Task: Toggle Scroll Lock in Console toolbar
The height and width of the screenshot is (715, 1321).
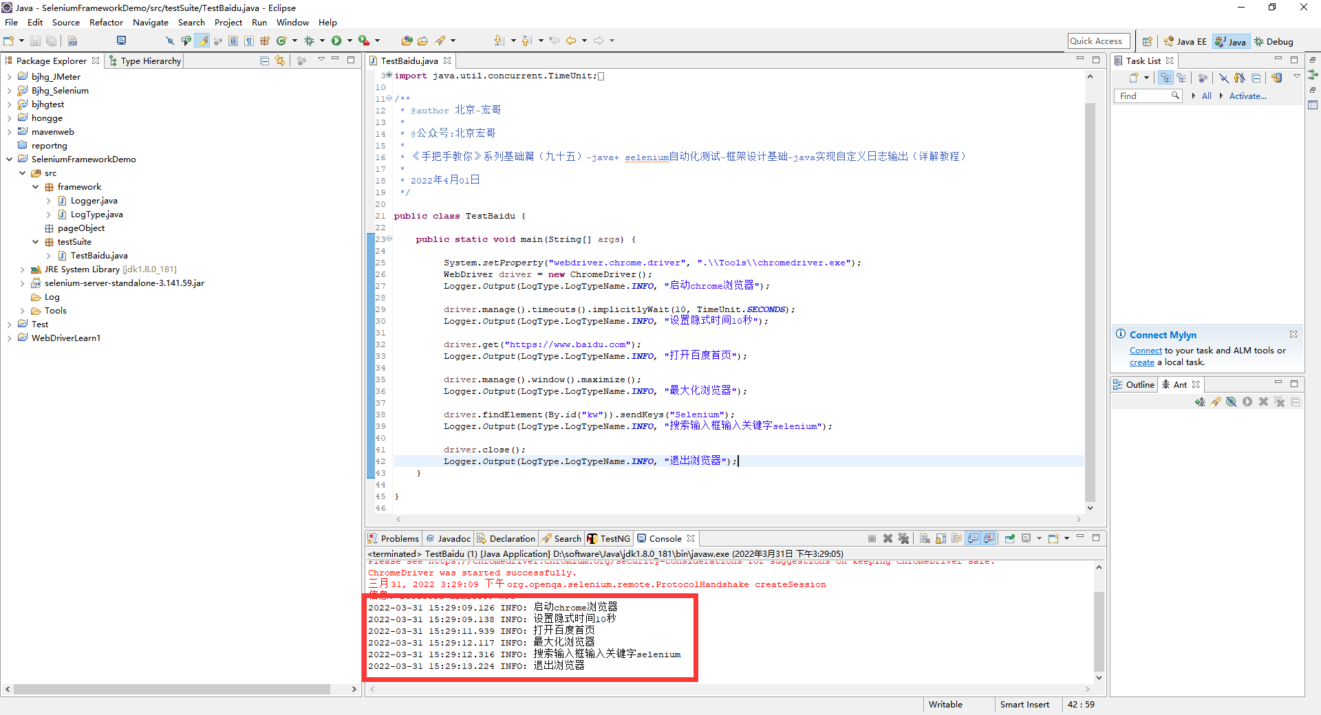Action: pos(941,538)
